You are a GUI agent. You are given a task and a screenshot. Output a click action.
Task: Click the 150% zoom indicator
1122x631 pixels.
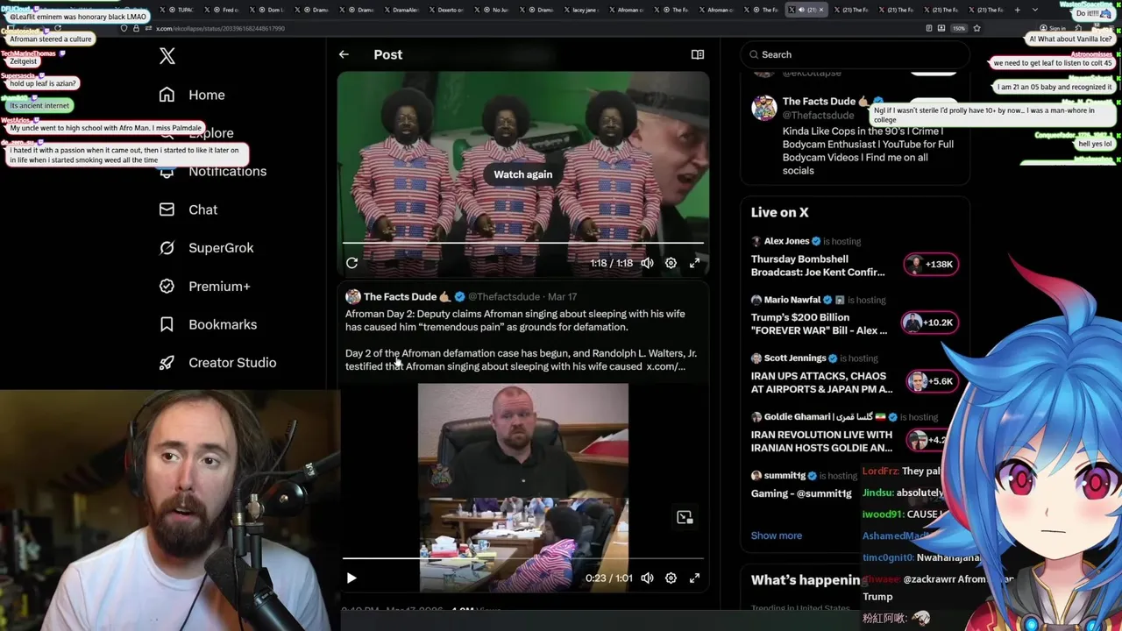[x=959, y=28]
